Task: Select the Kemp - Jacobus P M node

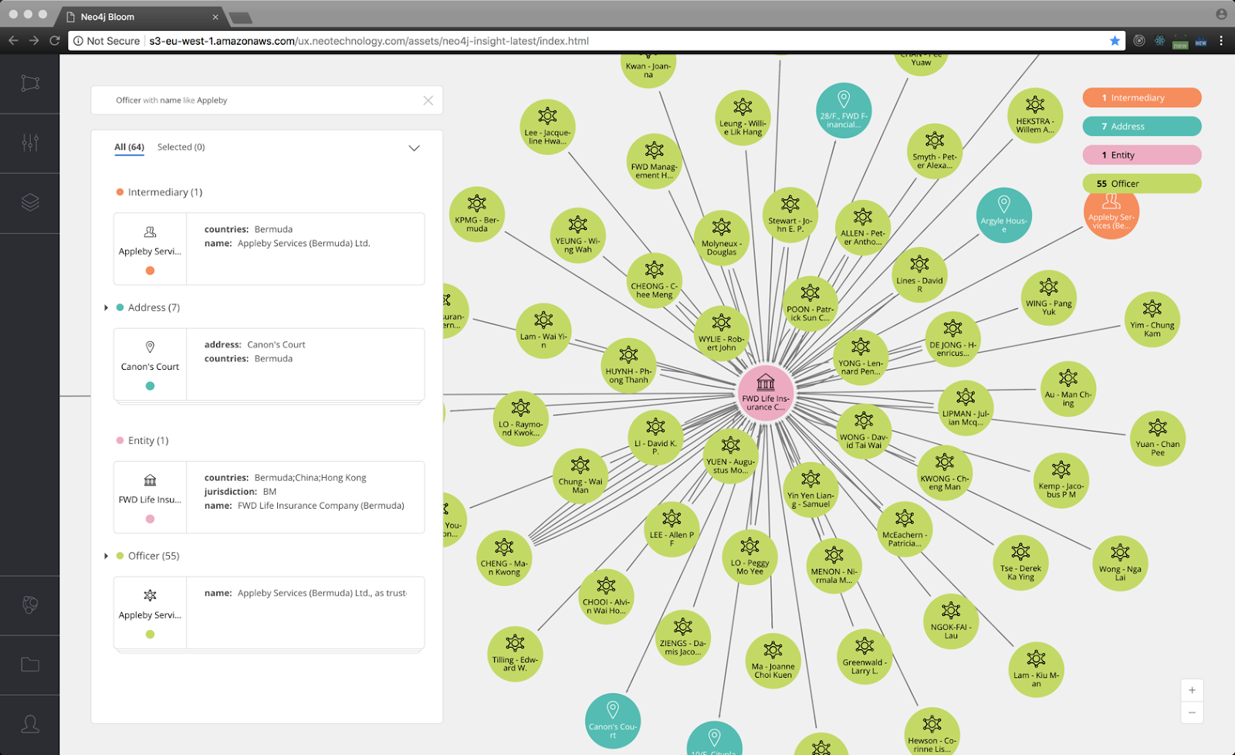Action: 1061,481
